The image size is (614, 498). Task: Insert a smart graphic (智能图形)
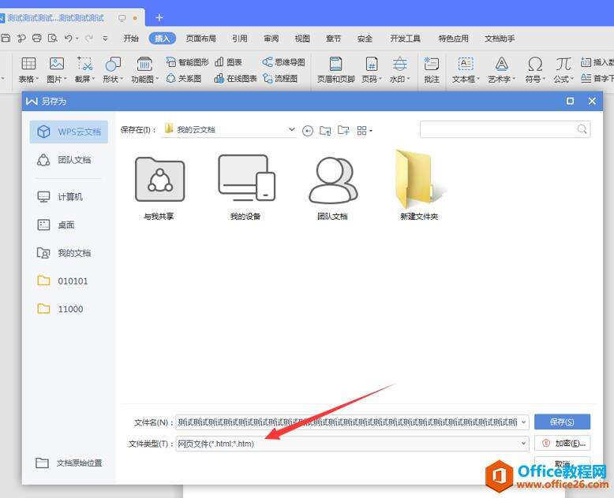[x=187, y=61]
